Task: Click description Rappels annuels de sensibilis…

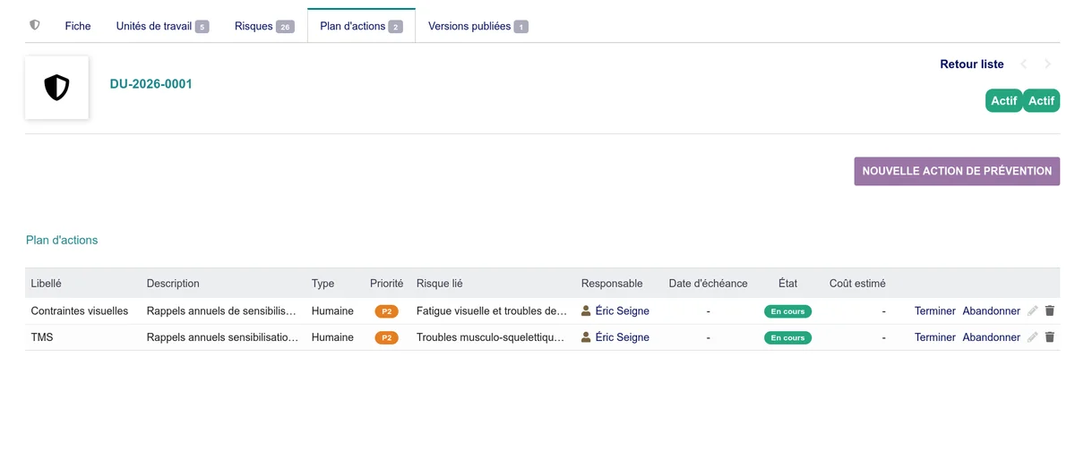Action: point(221,311)
